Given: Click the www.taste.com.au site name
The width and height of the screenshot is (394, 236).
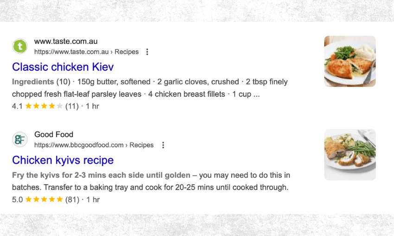Looking at the screenshot, I should 66,41.
